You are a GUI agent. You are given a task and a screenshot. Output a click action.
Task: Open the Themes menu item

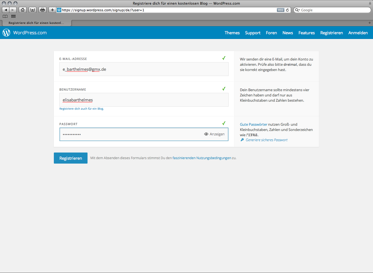pyautogui.click(x=232, y=33)
